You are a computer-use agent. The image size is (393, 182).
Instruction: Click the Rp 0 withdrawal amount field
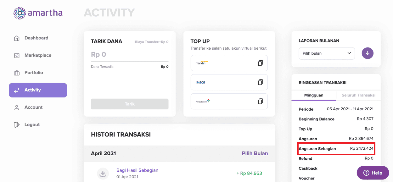click(129, 55)
